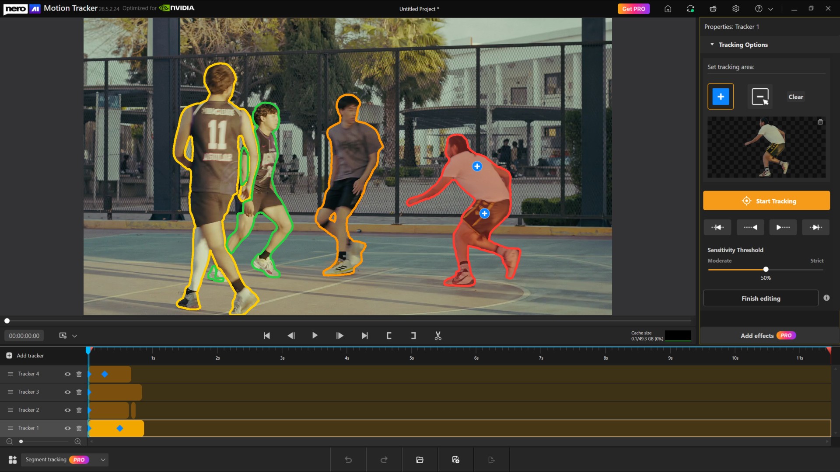Expand the help menu chevron
The width and height of the screenshot is (840, 472).
coord(770,9)
